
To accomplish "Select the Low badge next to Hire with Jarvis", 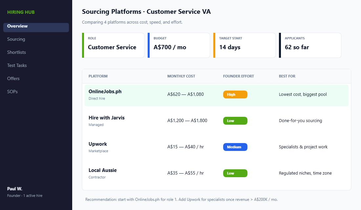I will tap(235, 120).
